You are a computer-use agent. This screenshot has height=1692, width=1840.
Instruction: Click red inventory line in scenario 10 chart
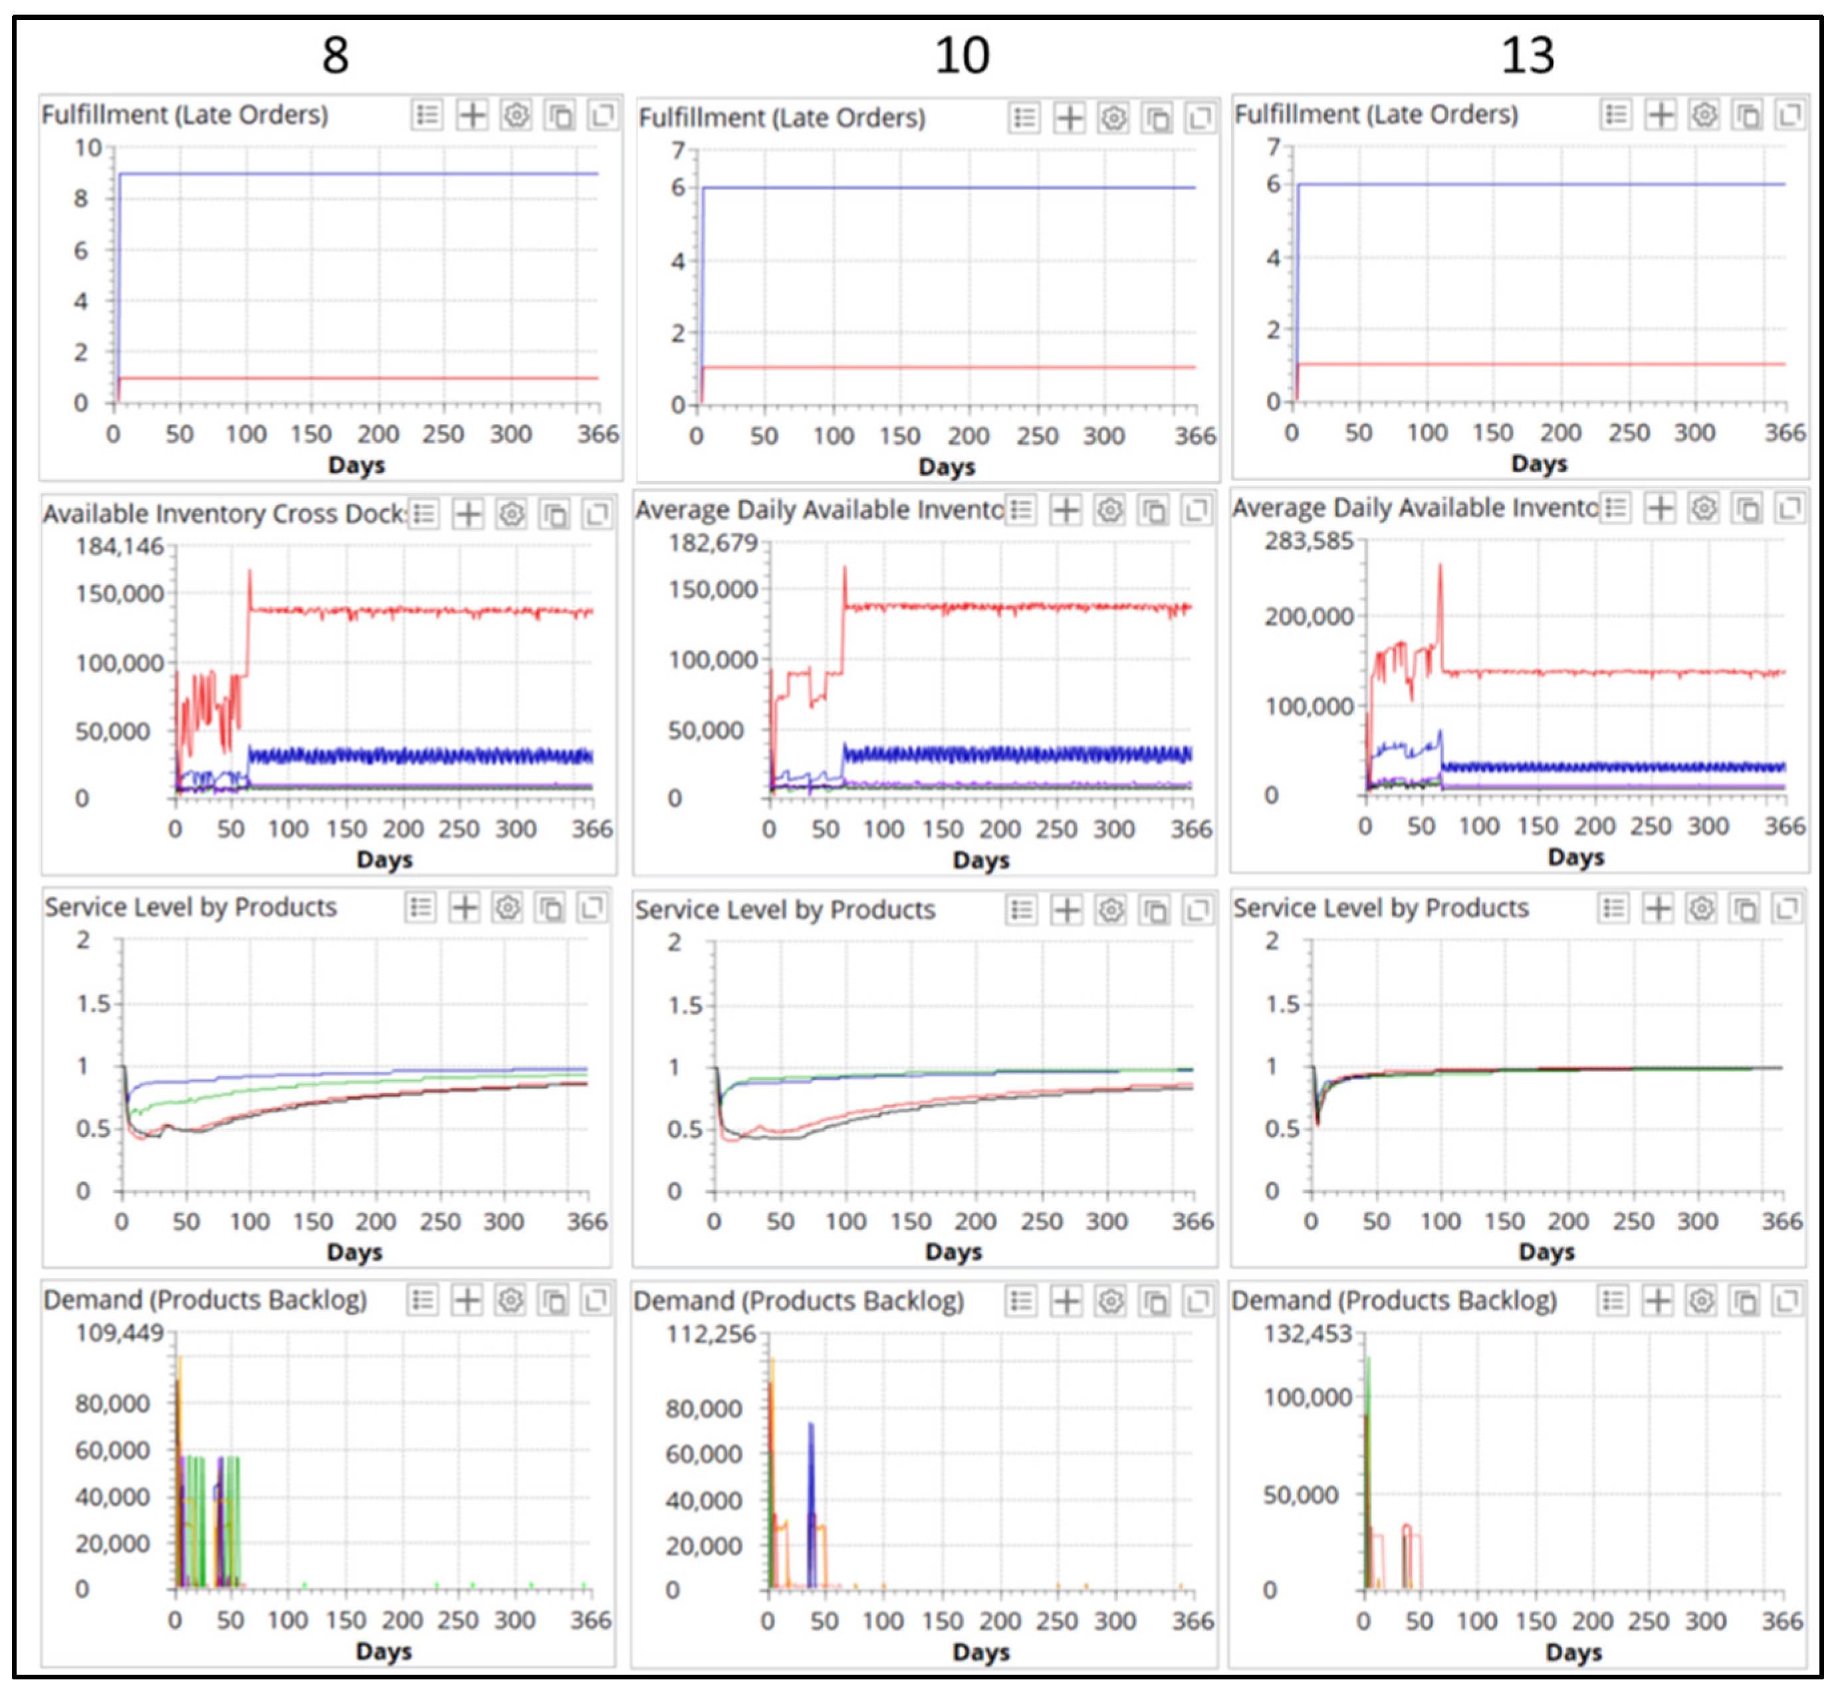click(1008, 607)
